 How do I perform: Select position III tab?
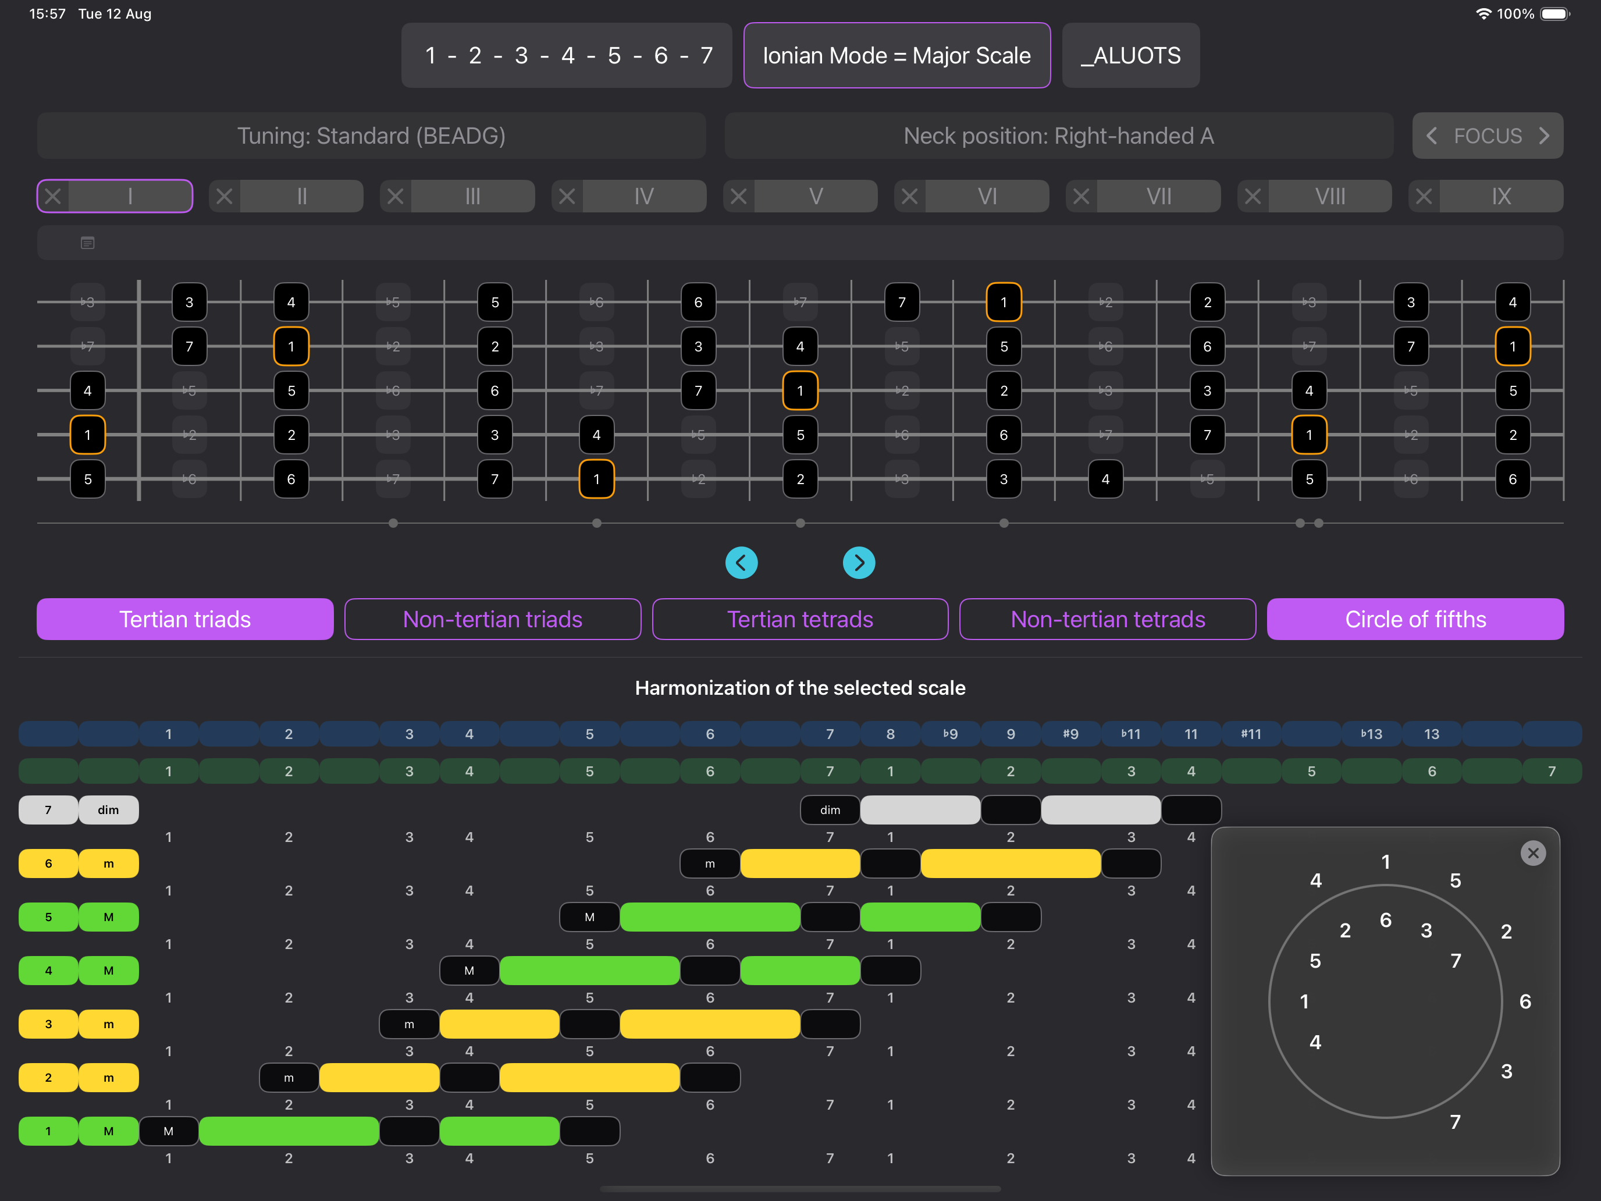tap(472, 196)
